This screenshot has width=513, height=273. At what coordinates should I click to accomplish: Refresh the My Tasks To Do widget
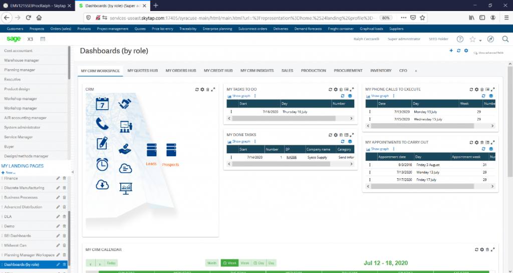[x=330, y=89]
